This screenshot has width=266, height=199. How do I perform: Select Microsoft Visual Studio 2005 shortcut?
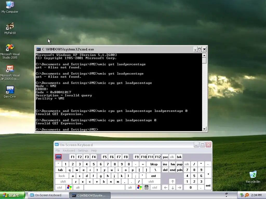click(x=10, y=52)
